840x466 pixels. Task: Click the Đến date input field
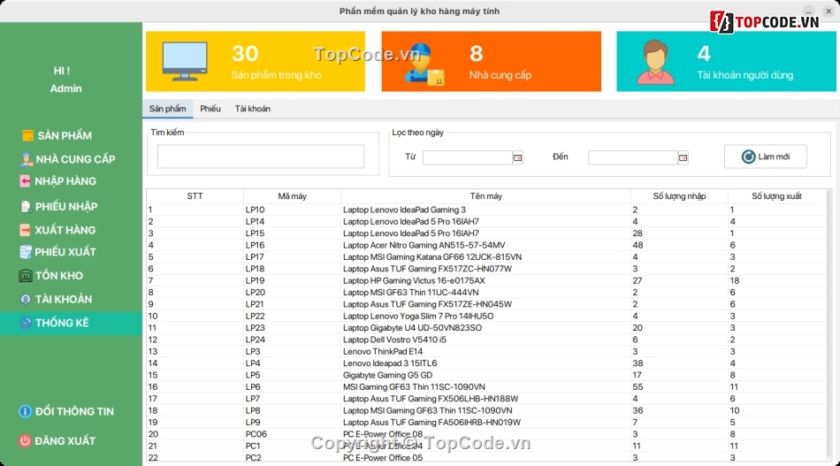633,157
